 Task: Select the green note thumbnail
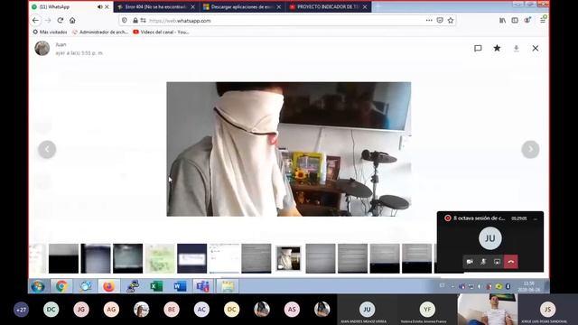click(x=160, y=258)
